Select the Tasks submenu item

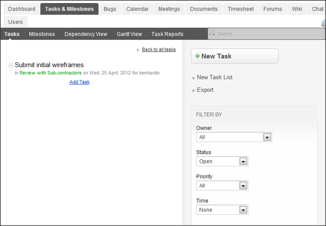tap(12, 34)
